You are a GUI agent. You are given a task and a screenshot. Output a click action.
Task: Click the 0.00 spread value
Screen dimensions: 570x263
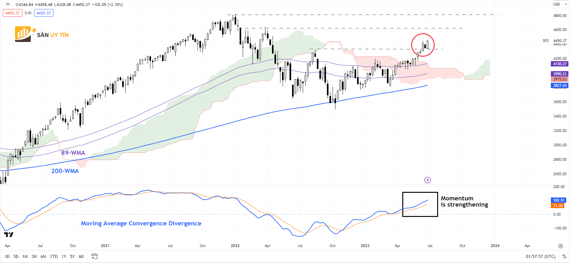pos(28,13)
